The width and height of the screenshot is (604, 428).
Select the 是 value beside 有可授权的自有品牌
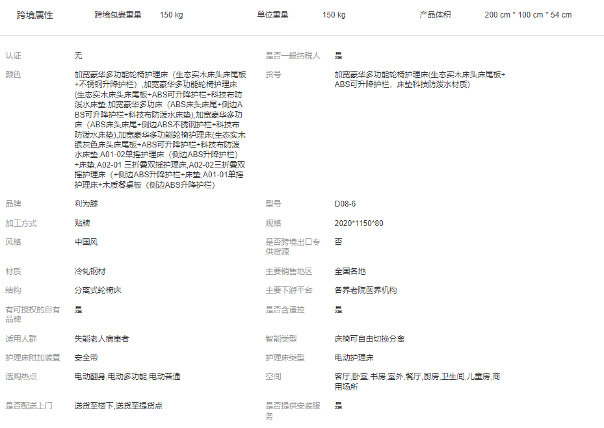78,310
